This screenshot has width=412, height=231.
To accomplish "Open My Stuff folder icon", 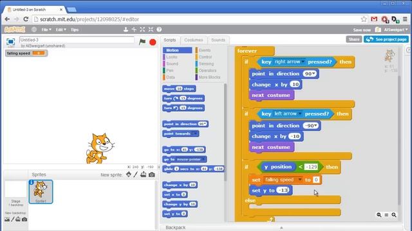I will pyautogui.click(x=378, y=30).
